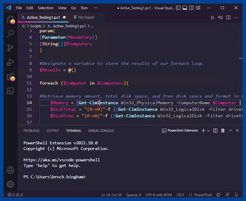Kill terminal with the trash icon
Viewport: 246px width, 201px height.
(223, 131)
